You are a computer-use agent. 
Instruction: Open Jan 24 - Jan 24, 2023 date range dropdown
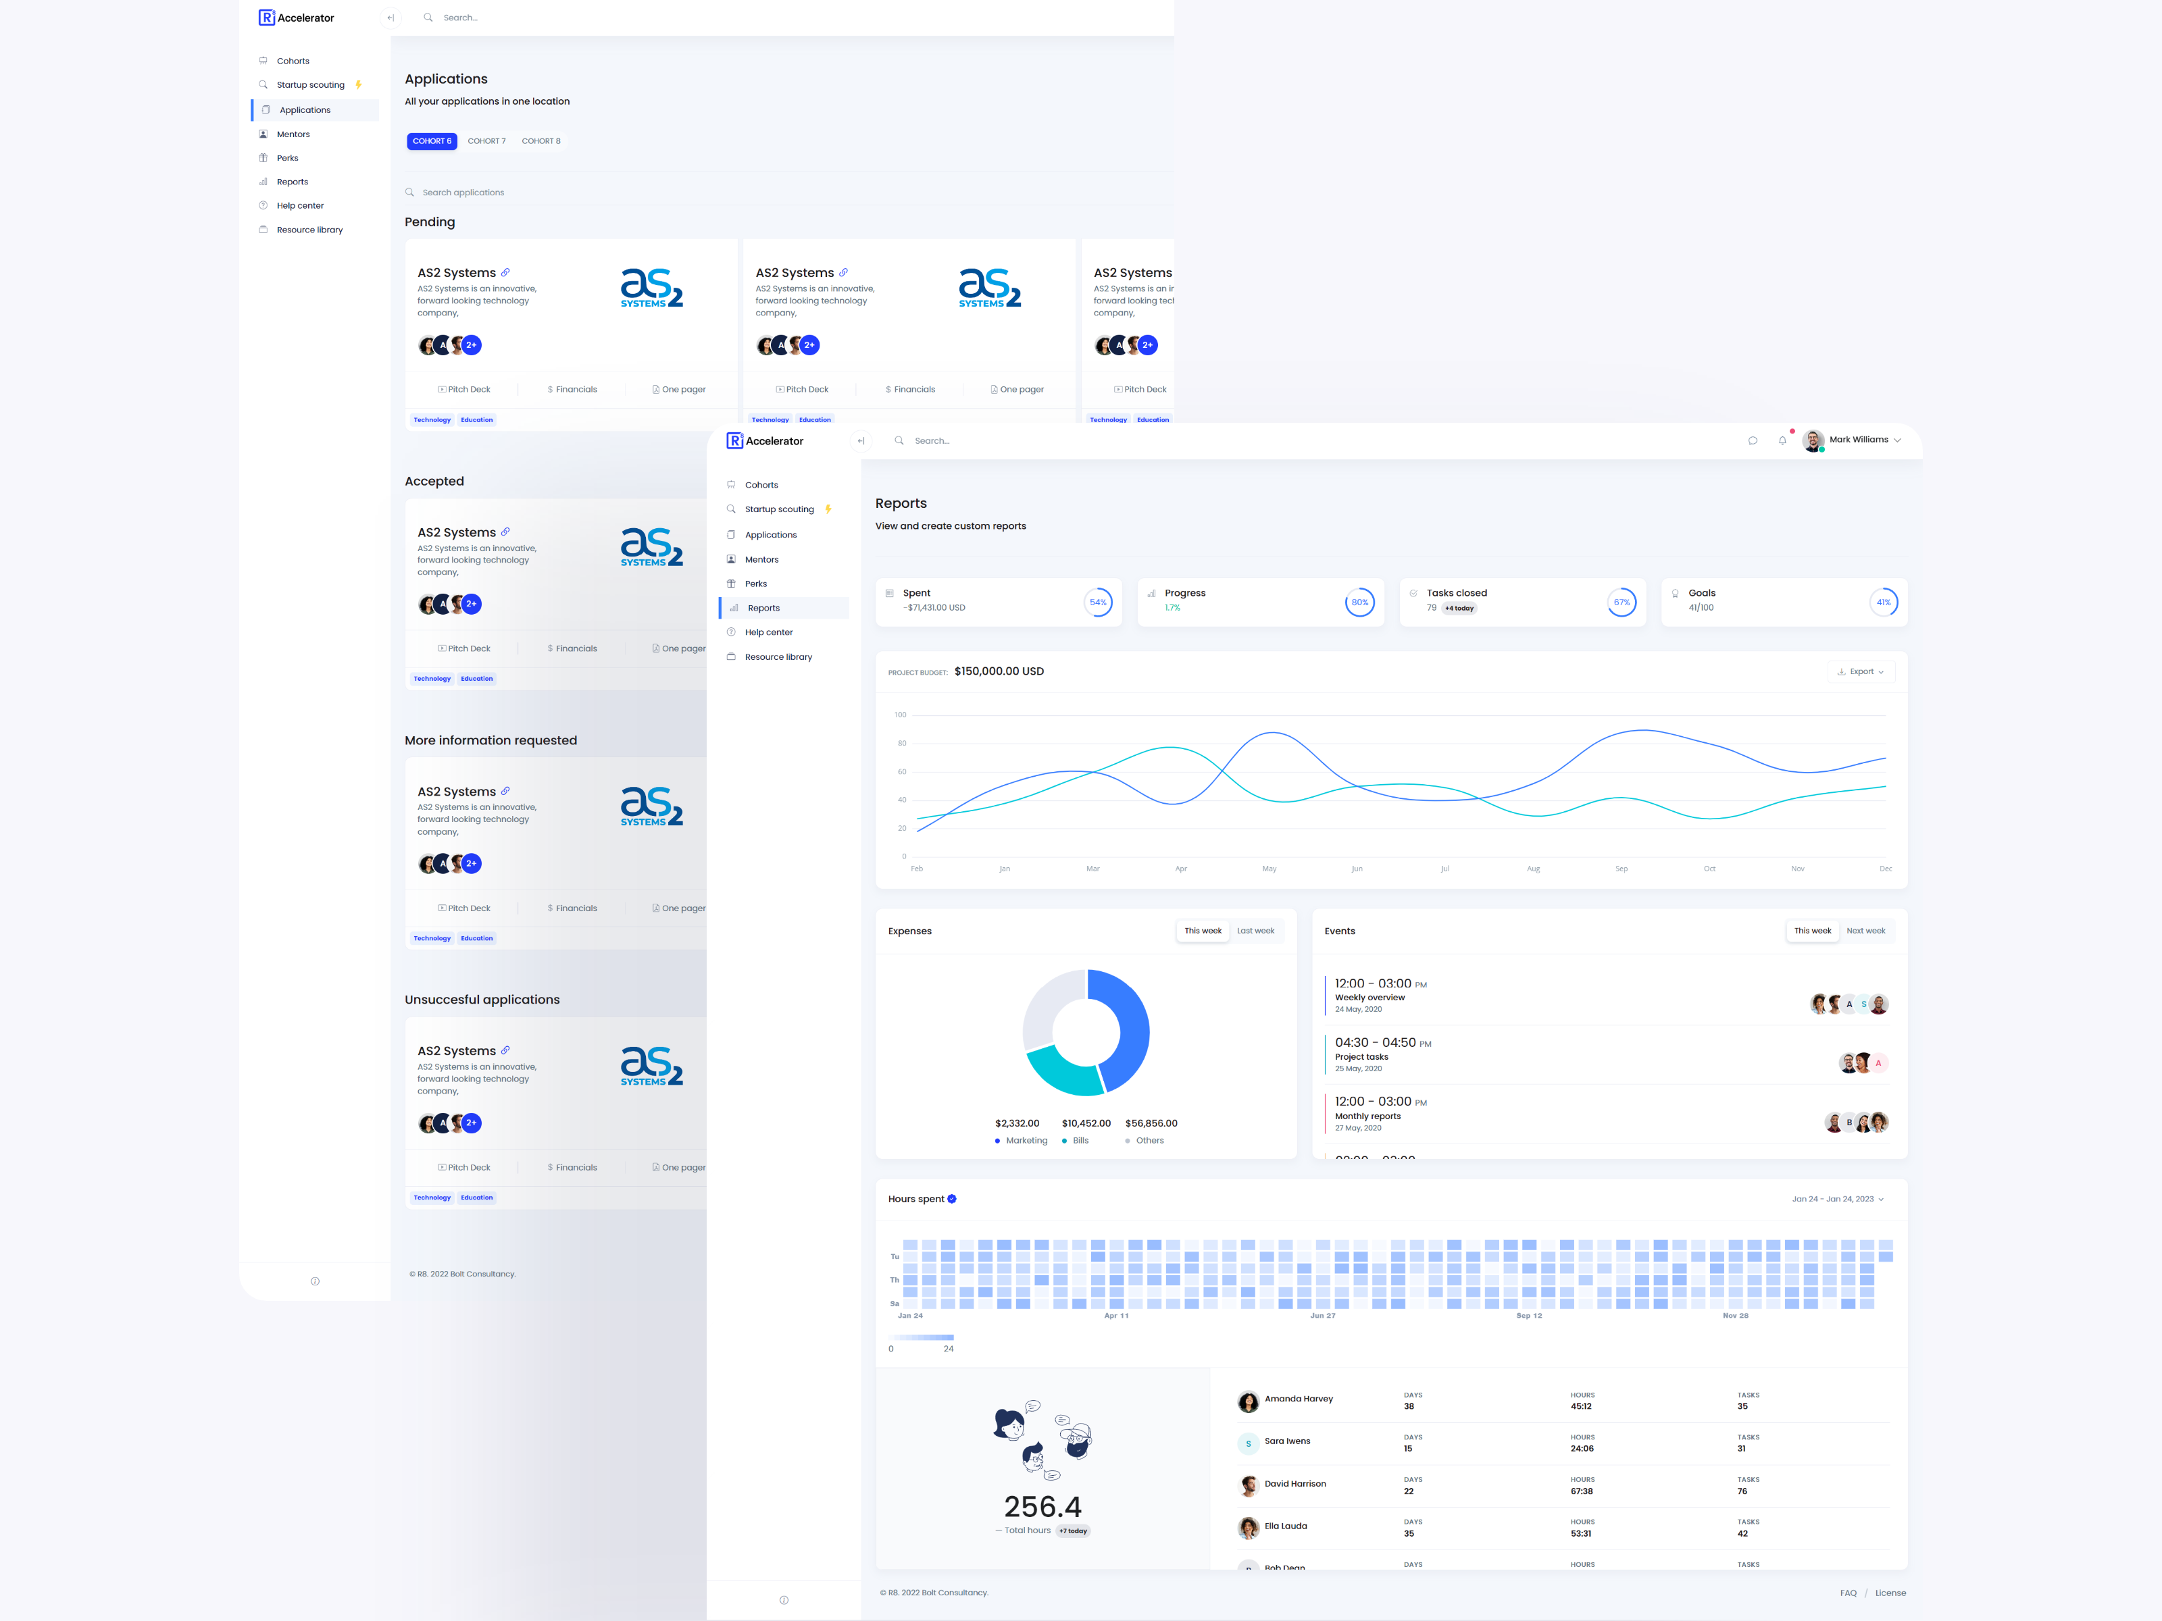1838,1199
